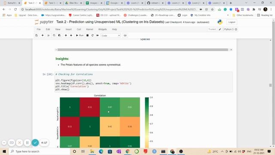
Task: Bookmark this page with the star icon
Action: [212, 9]
